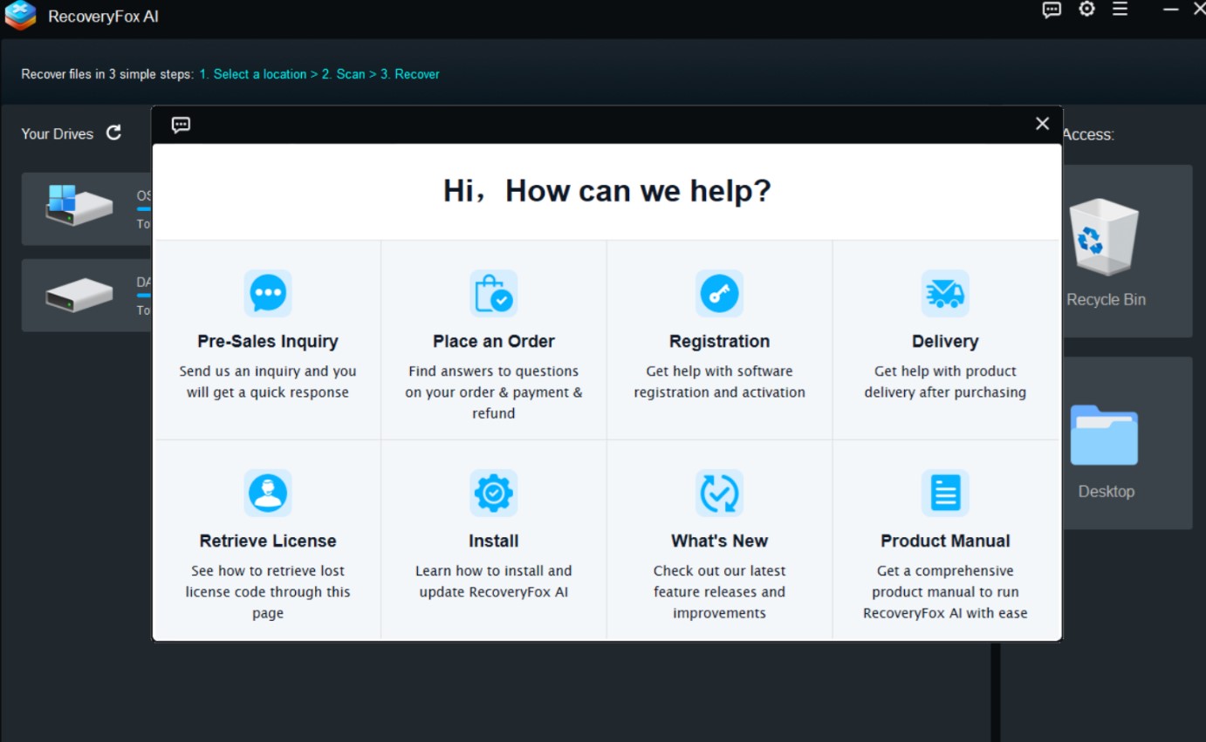Open the Product Manual document icon
The height and width of the screenshot is (742, 1206).
pos(944,494)
